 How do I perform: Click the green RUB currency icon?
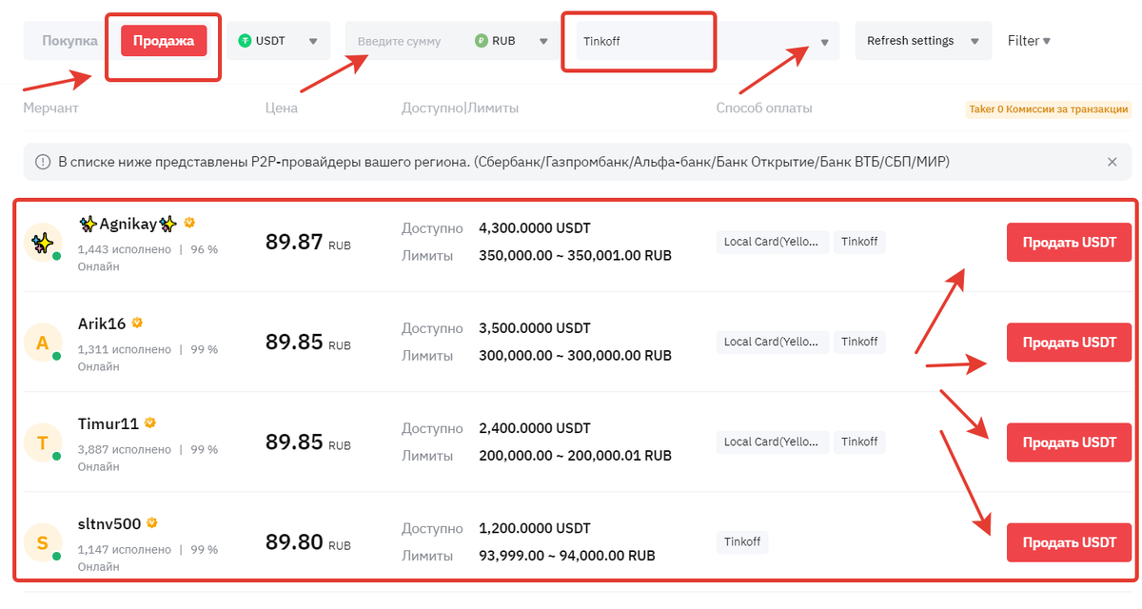(x=482, y=41)
